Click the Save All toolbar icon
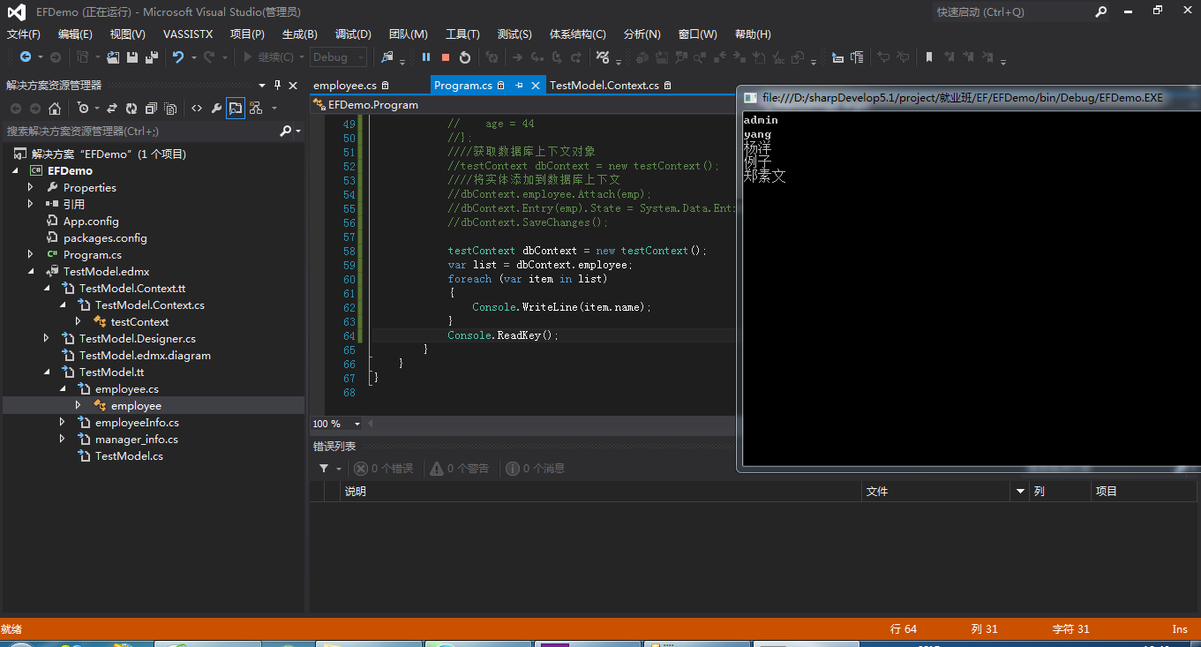This screenshot has height=647, width=1201. tap(152, 57)
